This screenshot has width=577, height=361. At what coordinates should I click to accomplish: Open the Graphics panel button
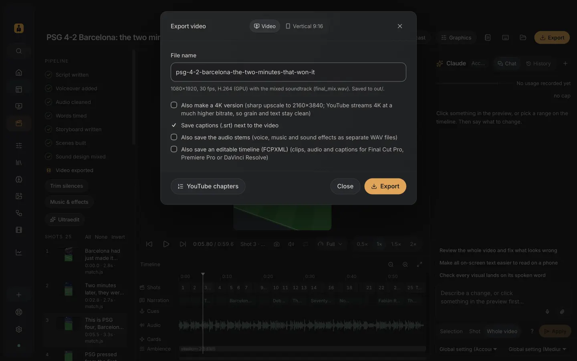(456, 38)
